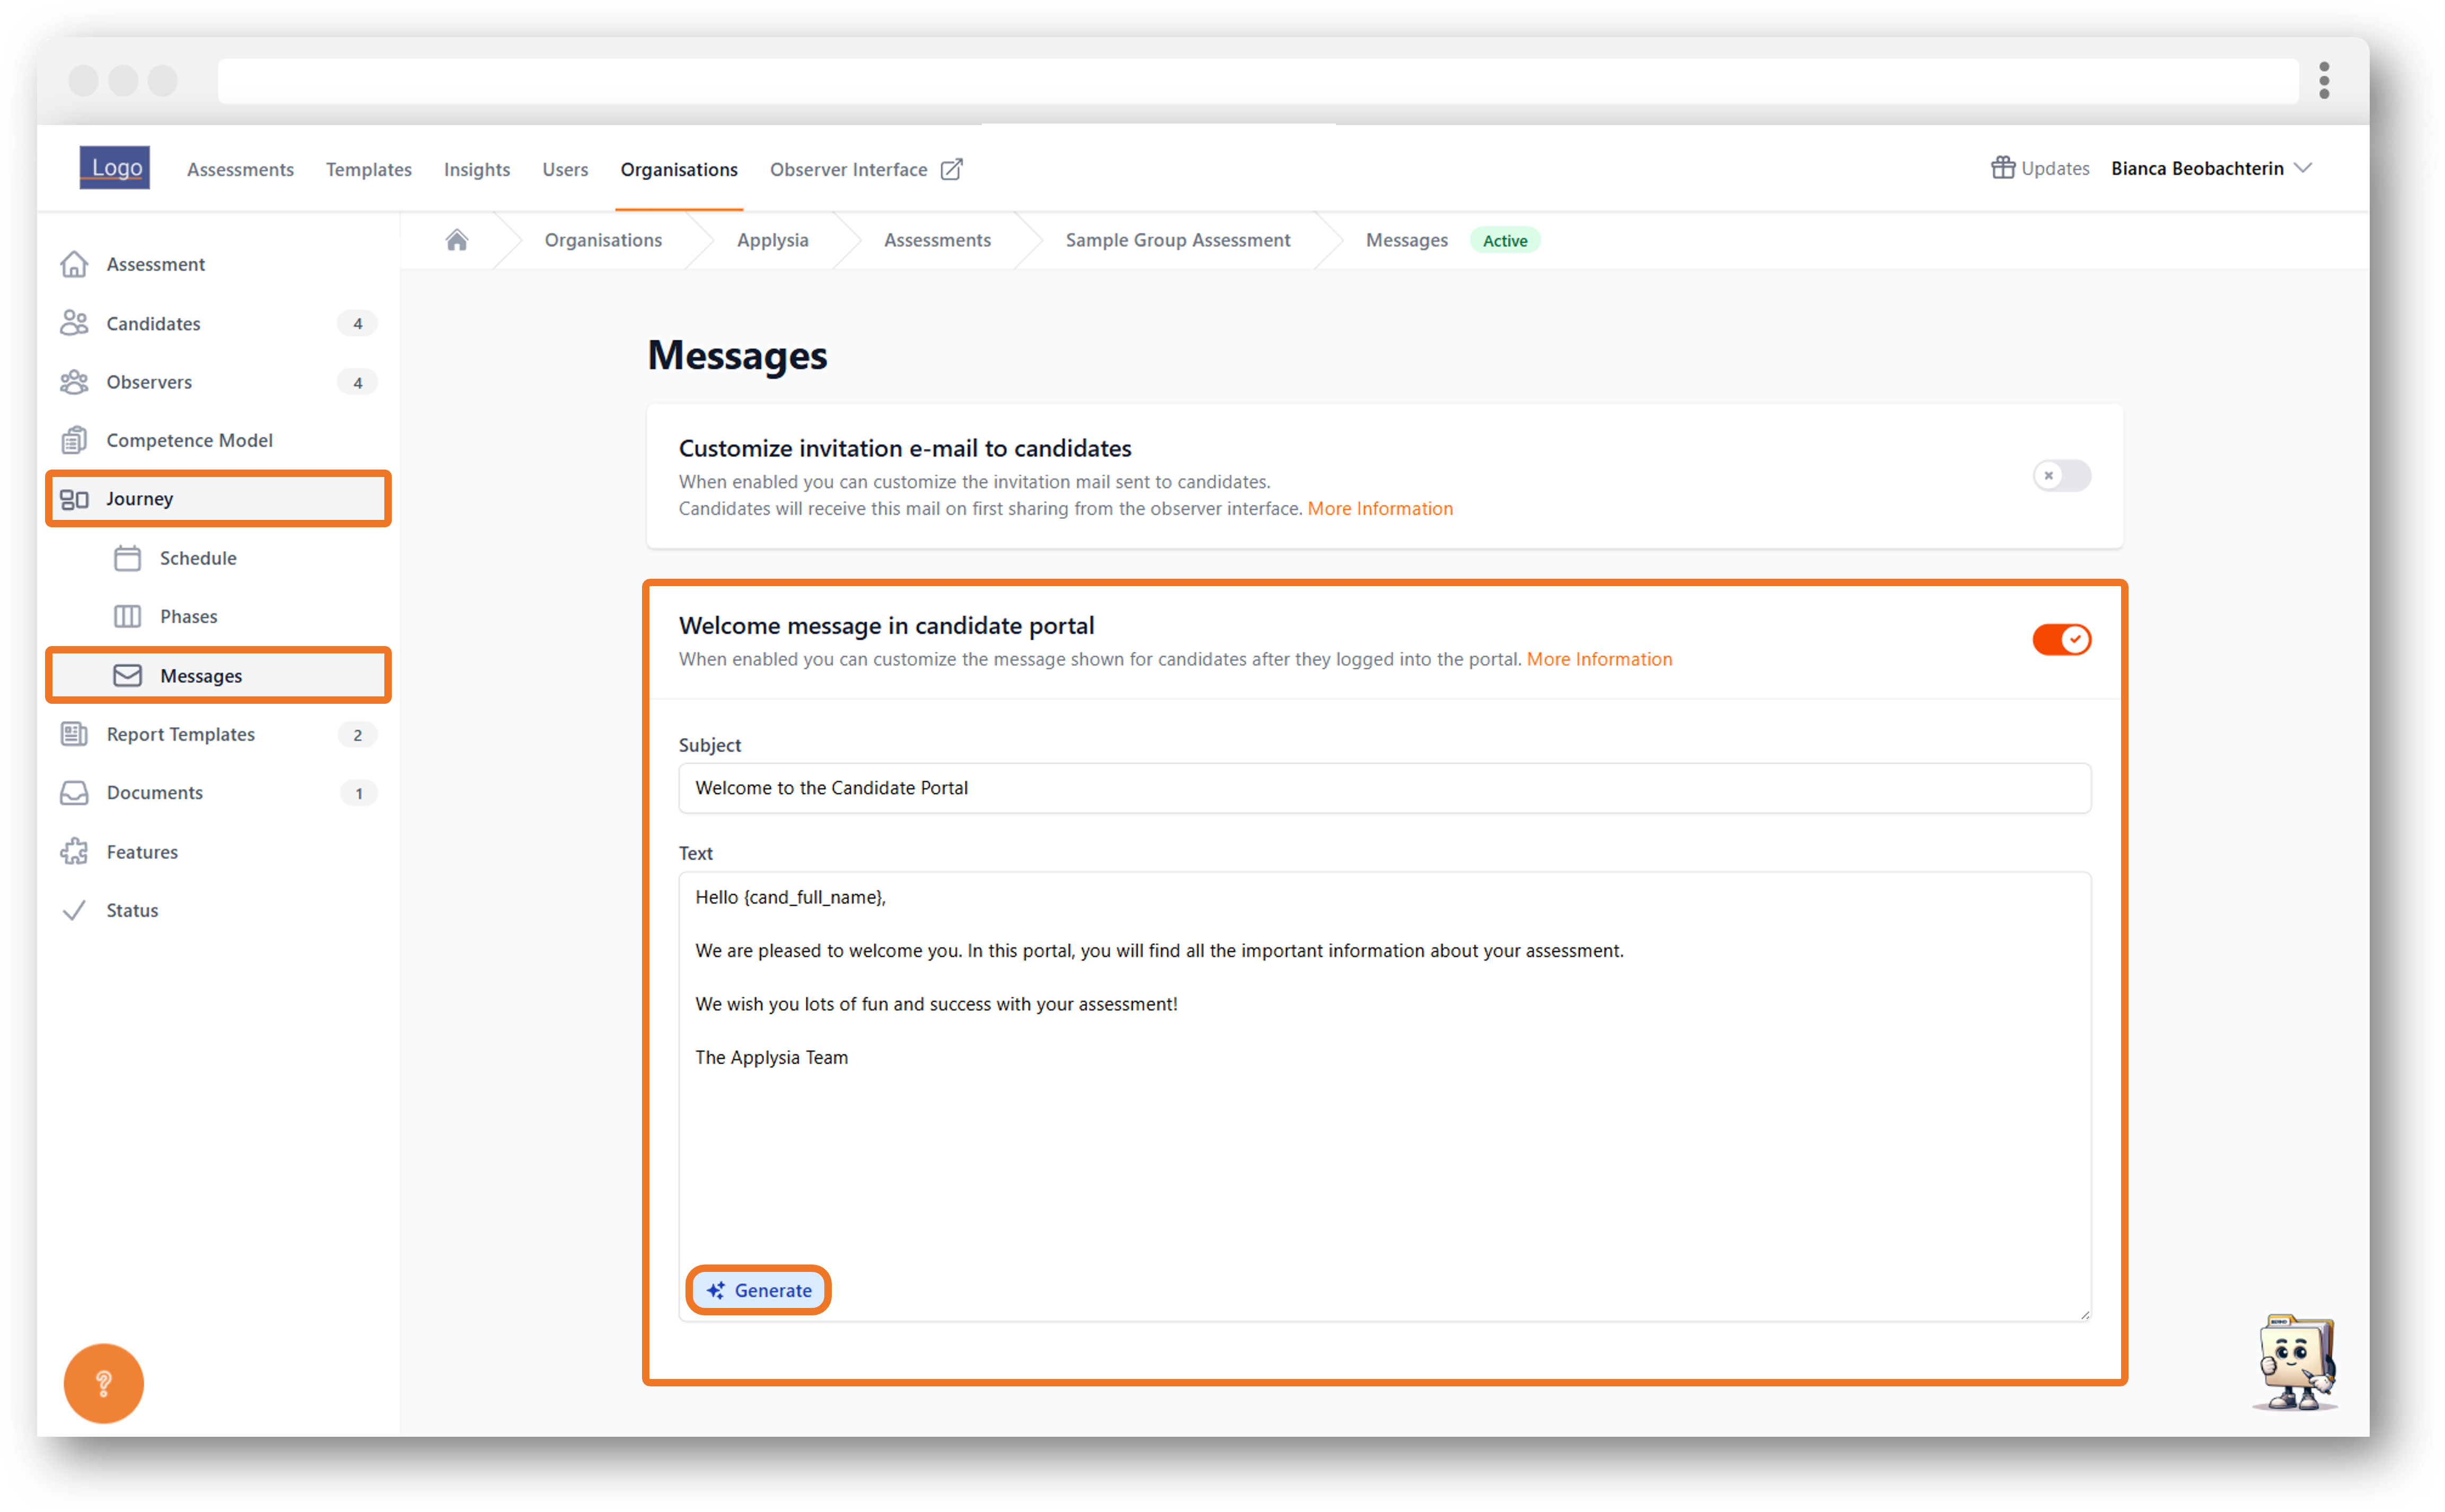Click the Documents inbox icon
Image resolution: width=2445 pixels, height=1512 pixels.
click(74, 793)
